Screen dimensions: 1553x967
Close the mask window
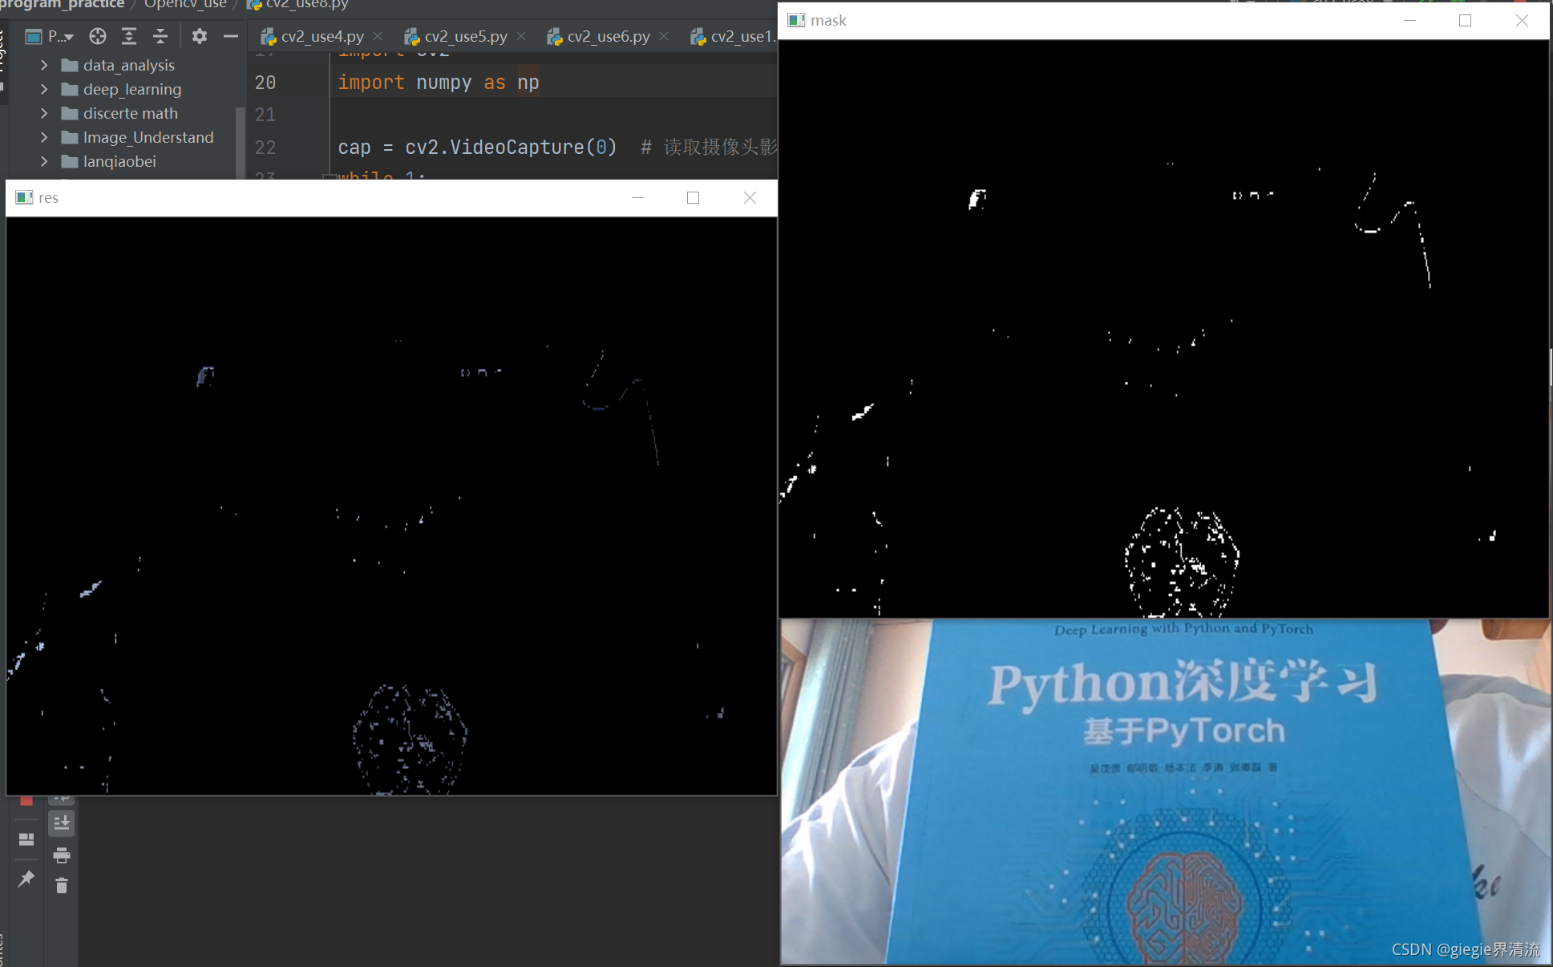point(1522,20)
